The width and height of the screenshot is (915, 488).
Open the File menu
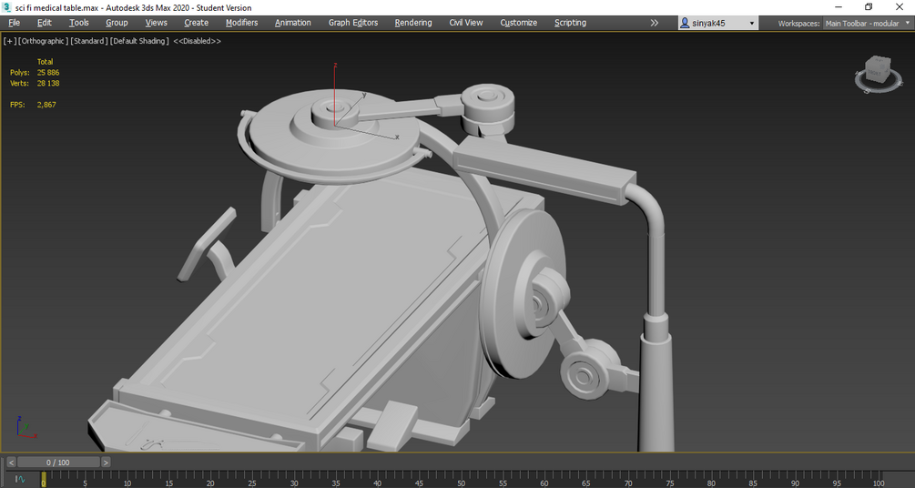coord(14,23)
